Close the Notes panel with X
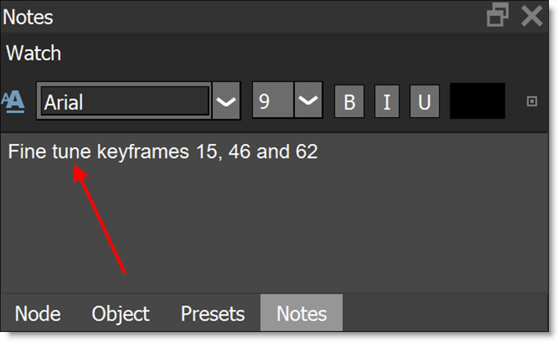 click(x=532, y=16)
